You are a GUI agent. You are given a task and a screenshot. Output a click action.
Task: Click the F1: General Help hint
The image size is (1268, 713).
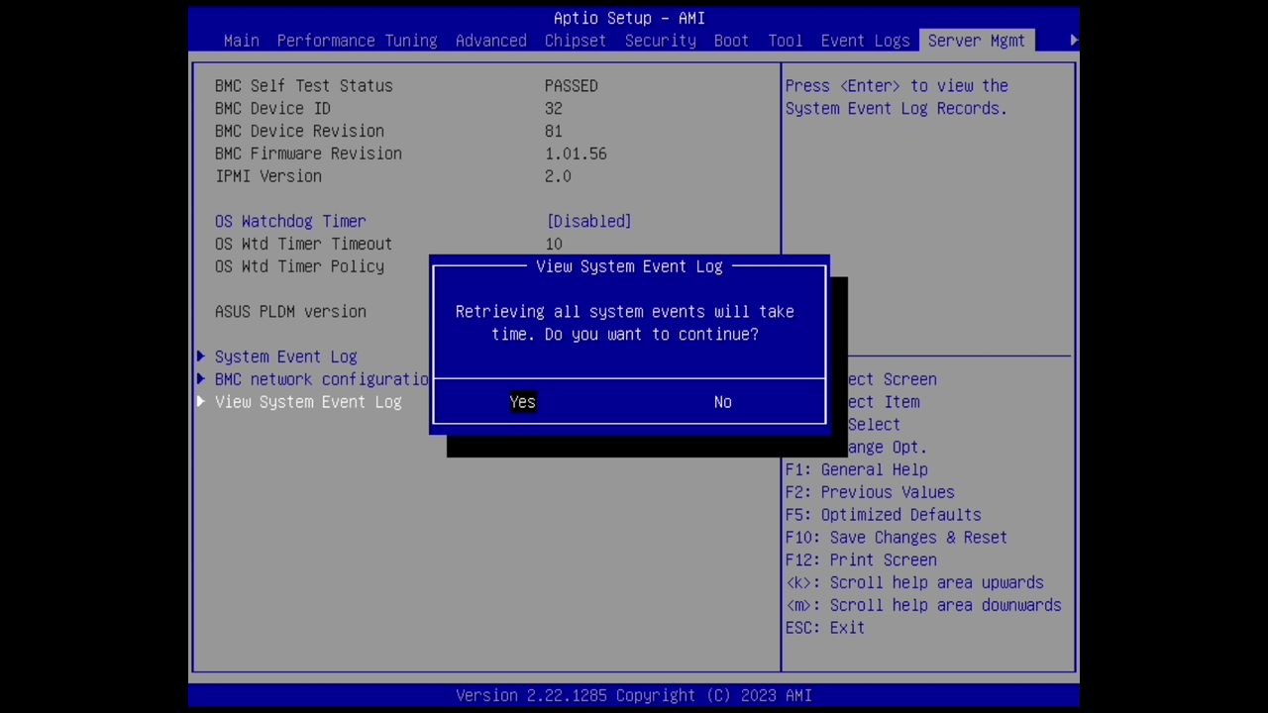[x=856, y=469]
